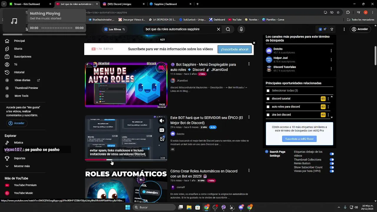The height and width of the screenshot is (212, 377).
Task: Search with voice using microphone icon
Action: [x=241, y=29]
